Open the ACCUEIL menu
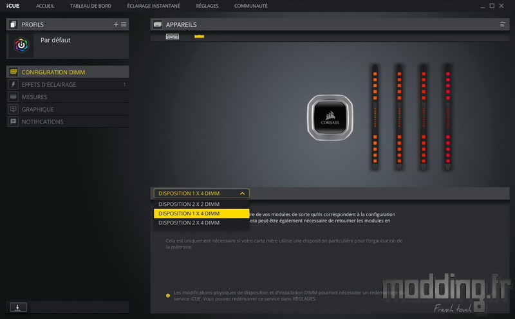 pos(45,6)
